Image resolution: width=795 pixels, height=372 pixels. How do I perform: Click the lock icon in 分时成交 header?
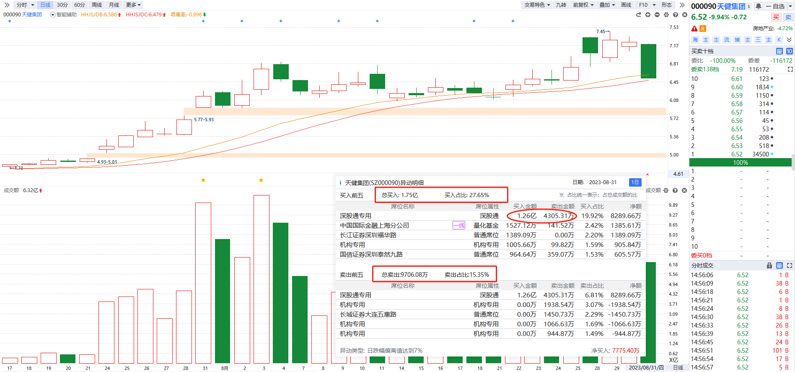[769, 265]
